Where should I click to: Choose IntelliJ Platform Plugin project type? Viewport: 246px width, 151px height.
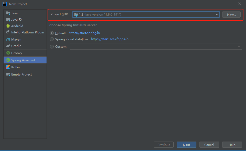pos(28,32)
